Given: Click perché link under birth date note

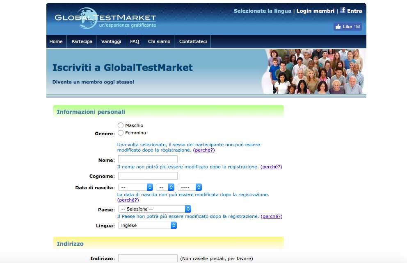Looking at the screenshot, I should [128, 200].
